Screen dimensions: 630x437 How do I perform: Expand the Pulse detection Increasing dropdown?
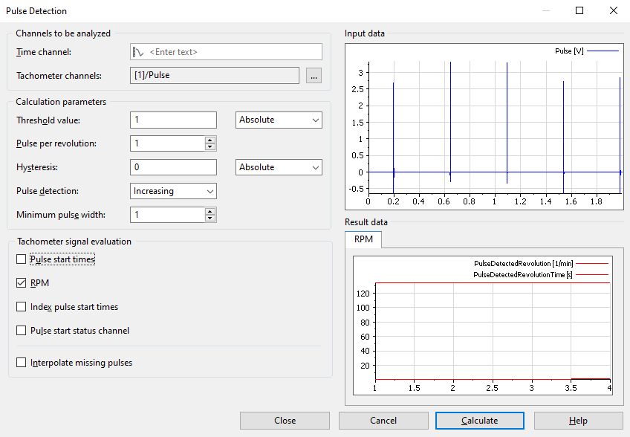(x=173, y=191)
